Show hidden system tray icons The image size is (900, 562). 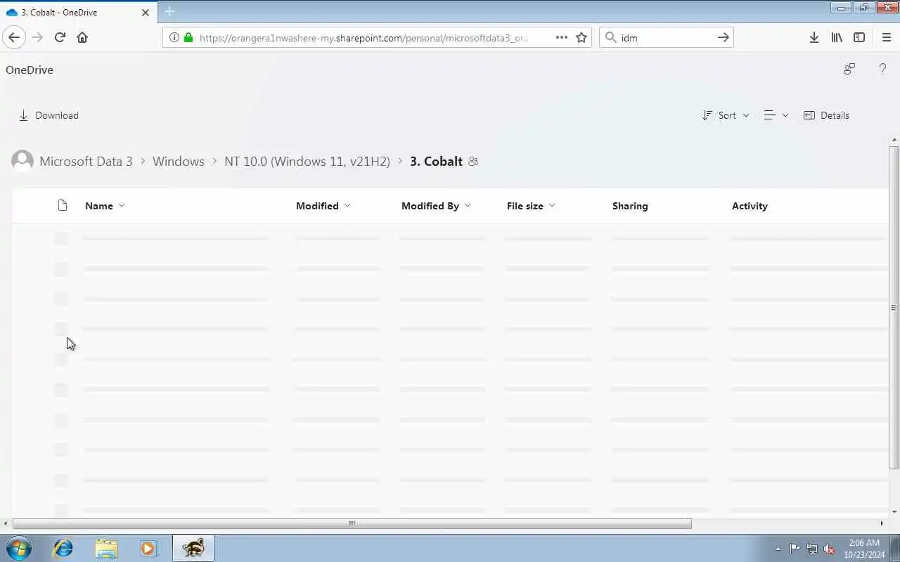778,549
